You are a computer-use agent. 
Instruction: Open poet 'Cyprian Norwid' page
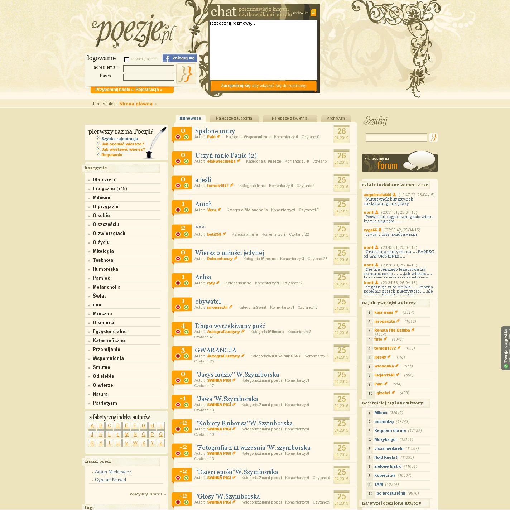110,480
